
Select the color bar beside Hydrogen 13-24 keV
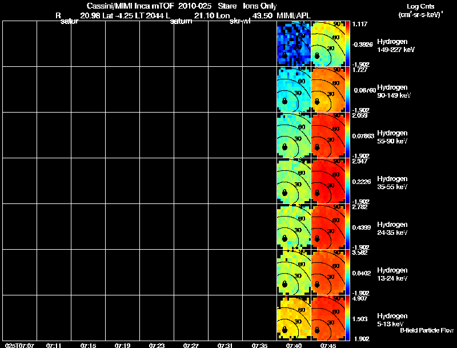(x=347, y=272)
